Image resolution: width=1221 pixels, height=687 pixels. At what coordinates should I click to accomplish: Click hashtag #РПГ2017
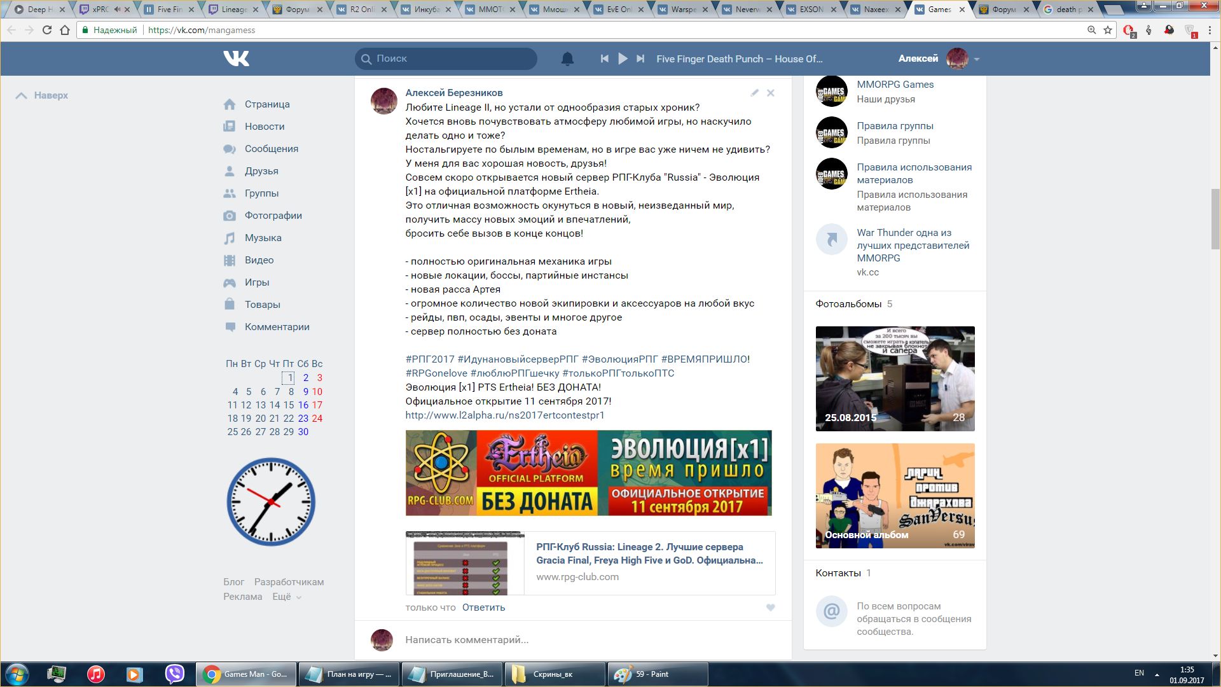pos(430,359)
